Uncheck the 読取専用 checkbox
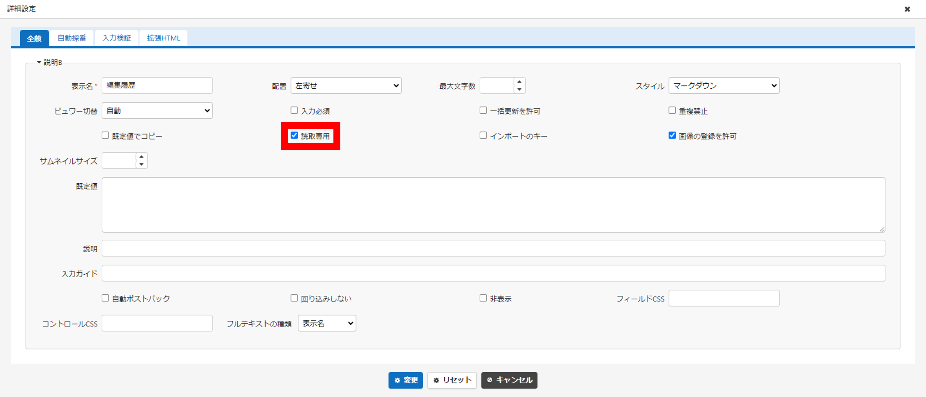Image resolution: width=926 pixels, height=397 pixels. click(x=294, y=136)
